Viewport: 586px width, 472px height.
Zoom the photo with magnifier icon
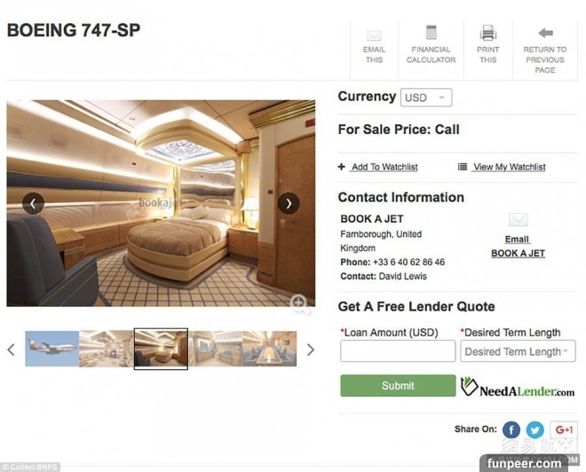click(300, 303)
